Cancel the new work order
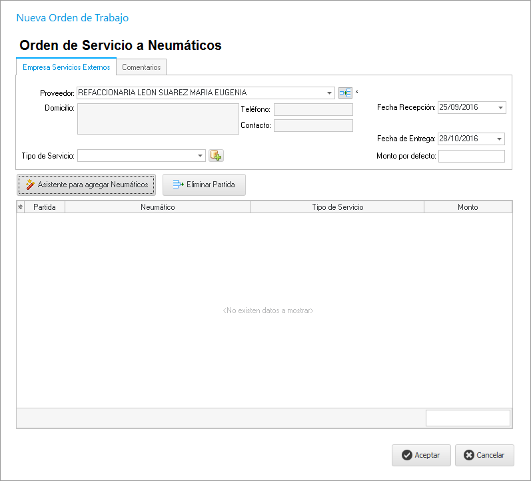The height and width of the screenshot is (481, 531). [484, 455]
